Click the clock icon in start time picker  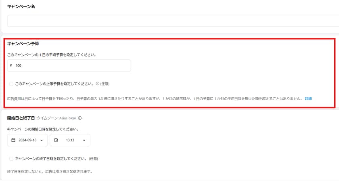pos(56,140)
